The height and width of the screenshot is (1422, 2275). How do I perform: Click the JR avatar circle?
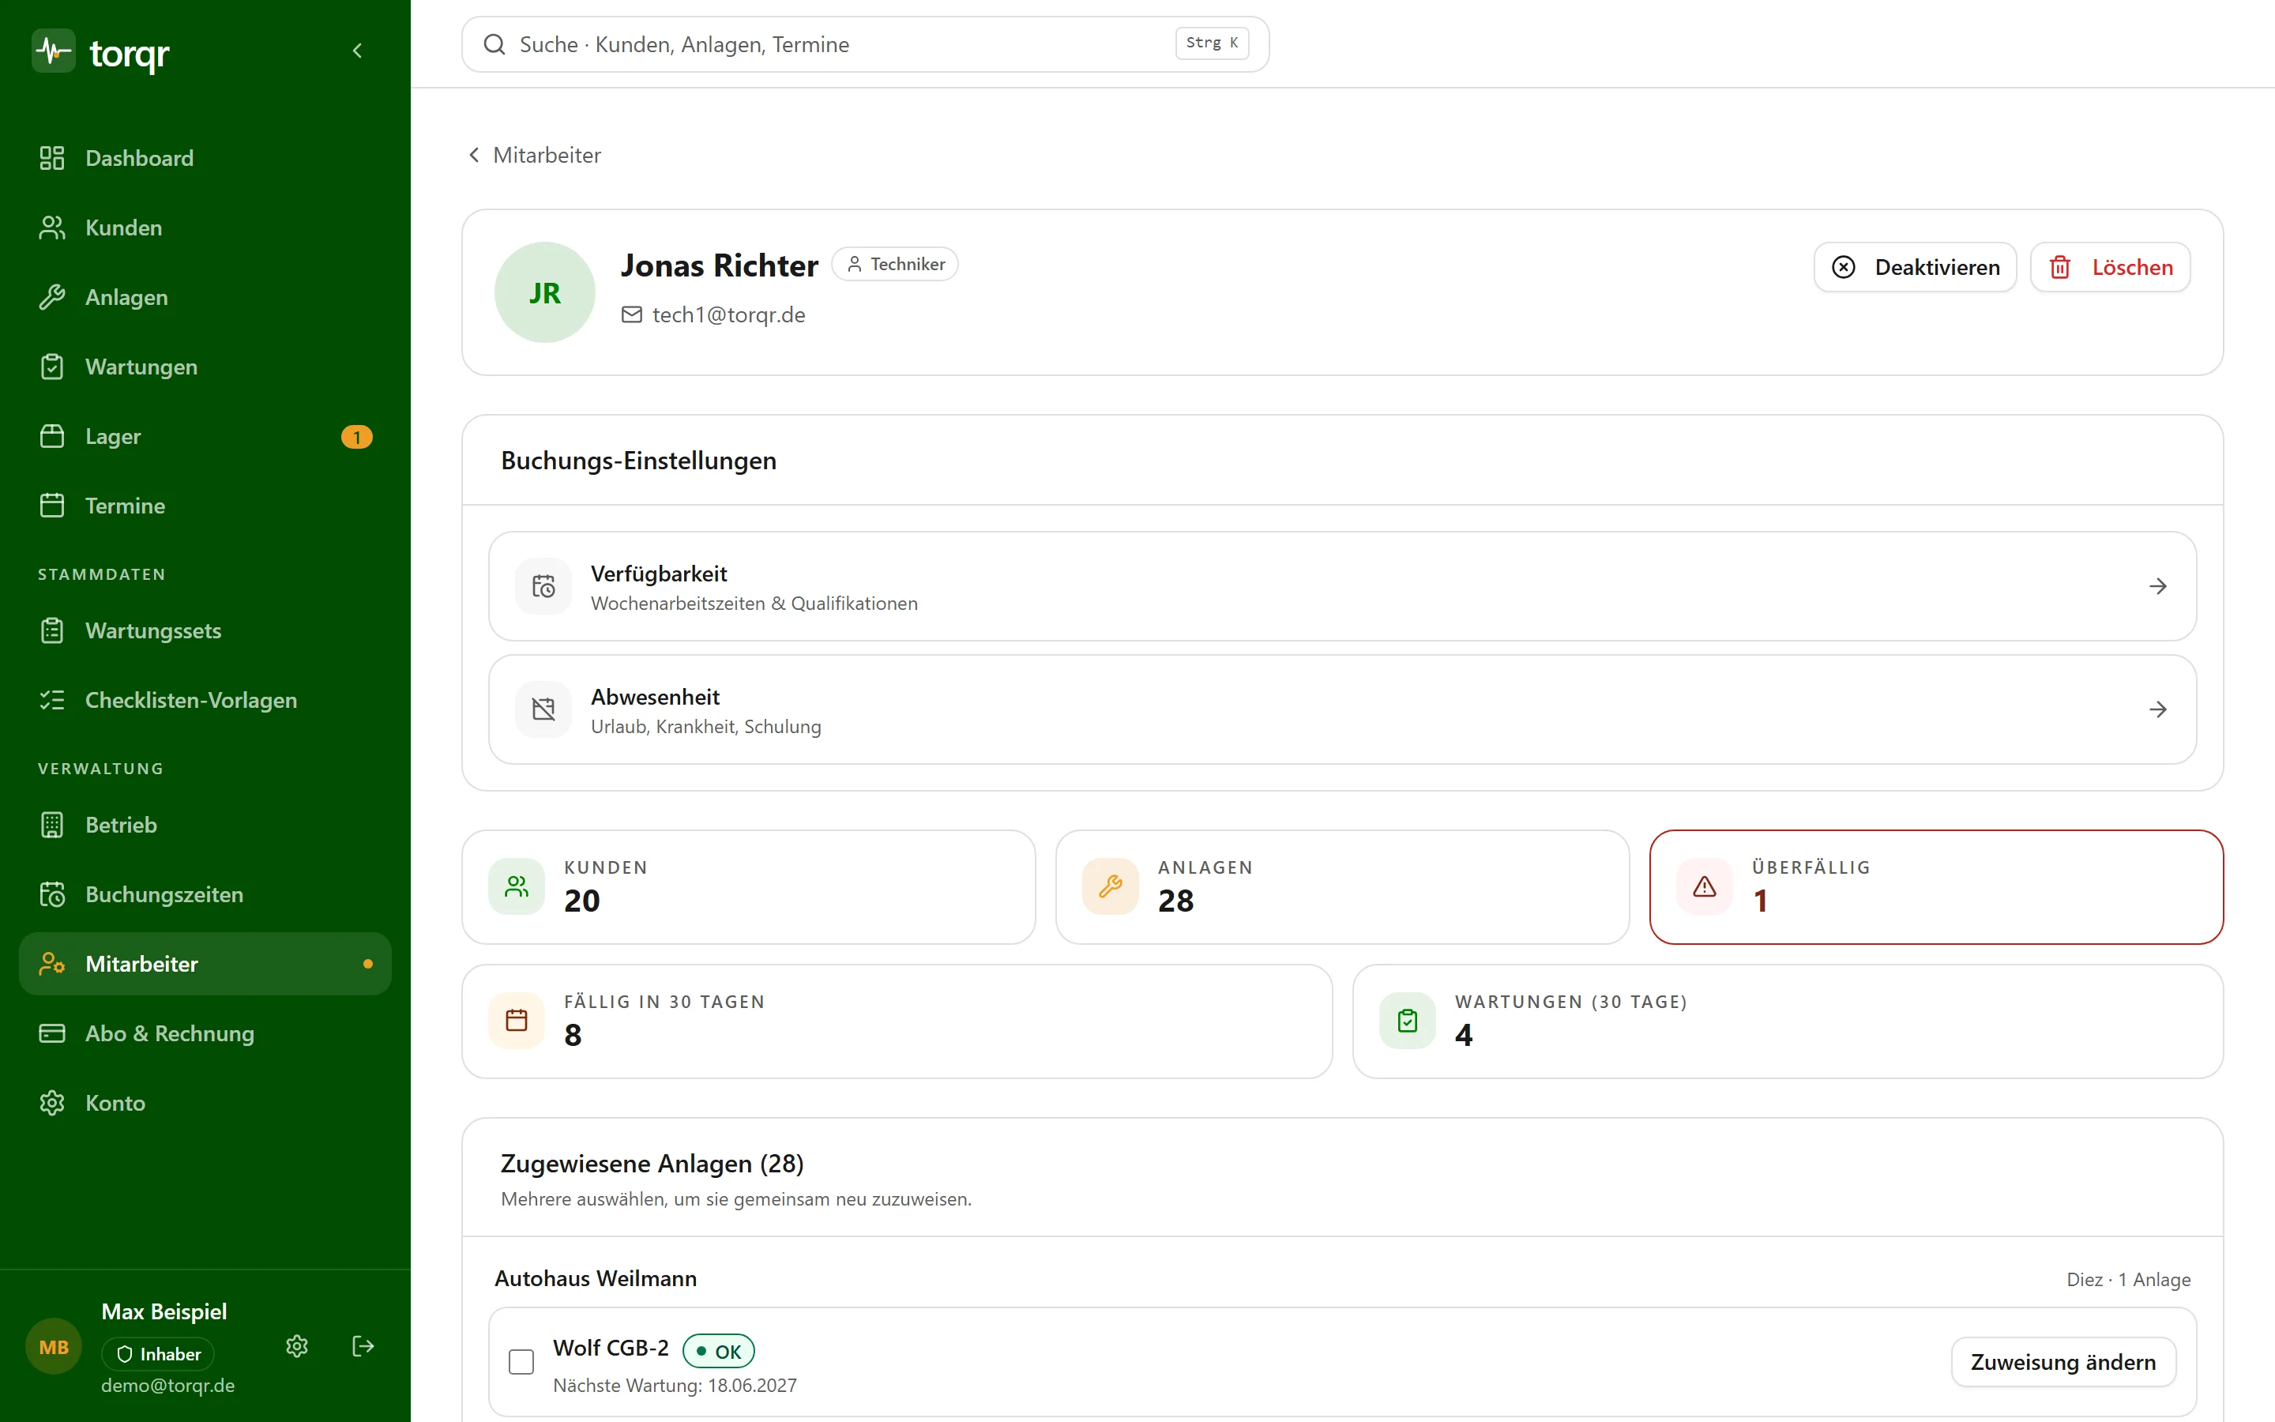(545, 292)
